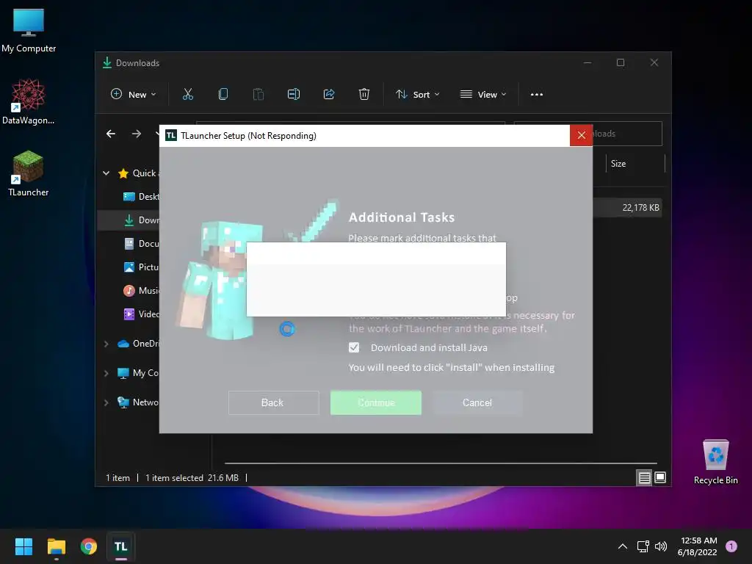Click the TL taskbar icon
The height and width of the screenshot is (564, 752).
pyautogui.click(x=121, y=546)
